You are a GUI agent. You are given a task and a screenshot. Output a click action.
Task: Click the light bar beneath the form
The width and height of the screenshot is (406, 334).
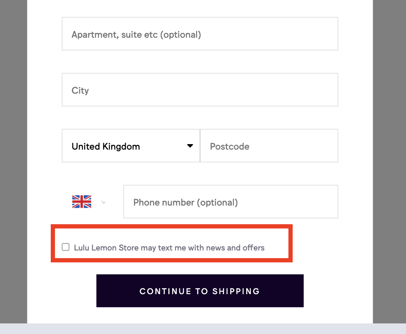[203, 329]
